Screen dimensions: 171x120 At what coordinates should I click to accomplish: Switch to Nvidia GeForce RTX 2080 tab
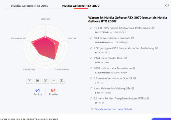(x=30, y=6)
